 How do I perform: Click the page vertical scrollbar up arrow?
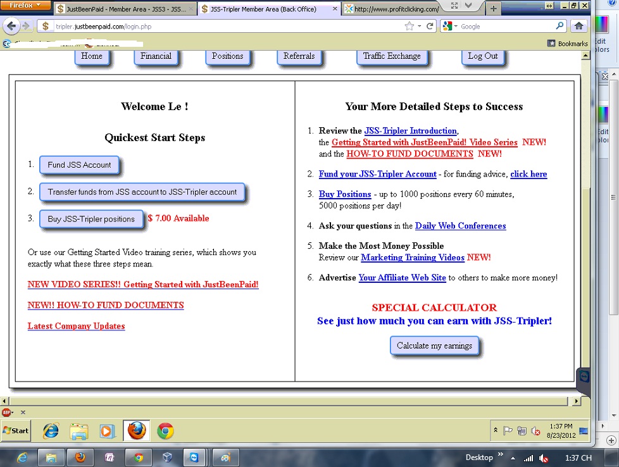point(586,56)
